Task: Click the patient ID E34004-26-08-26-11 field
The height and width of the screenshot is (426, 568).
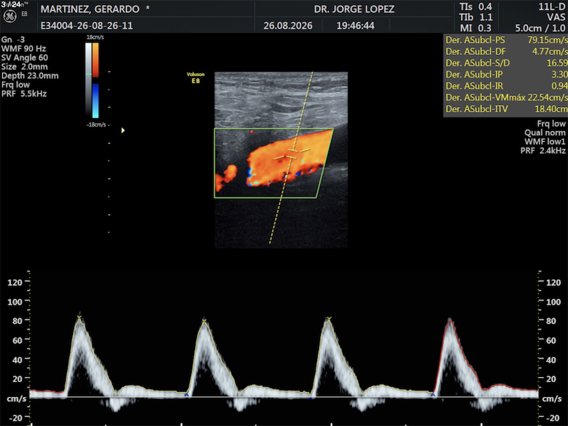Action: tap(86, 25)
